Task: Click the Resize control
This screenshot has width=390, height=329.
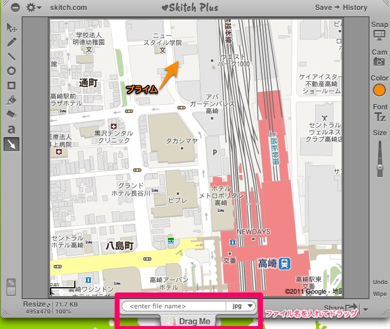Action: point(37,304)
